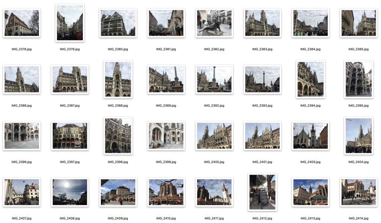Click the IMG_2413.jpg thumbnail

click(310, 192)
